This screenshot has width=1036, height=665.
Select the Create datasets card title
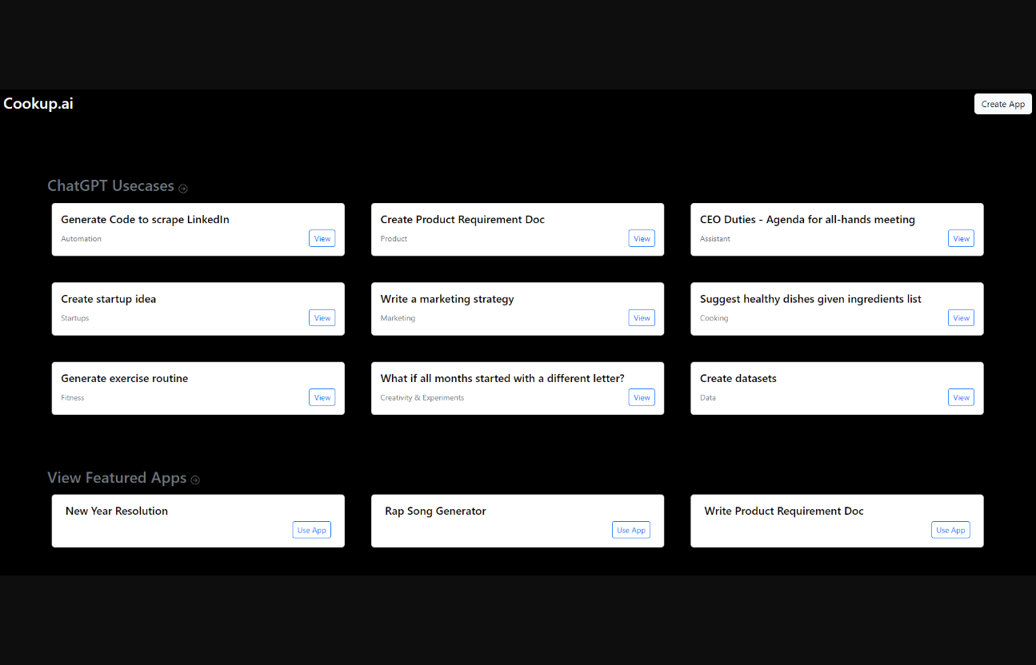coord(738,379)
